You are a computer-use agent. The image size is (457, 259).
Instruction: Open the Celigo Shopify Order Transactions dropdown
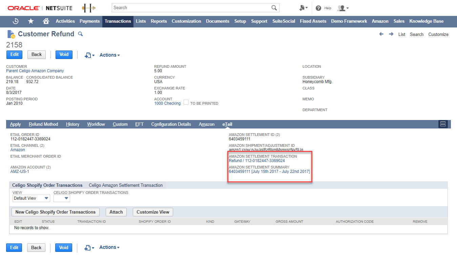tap(62, 198)
